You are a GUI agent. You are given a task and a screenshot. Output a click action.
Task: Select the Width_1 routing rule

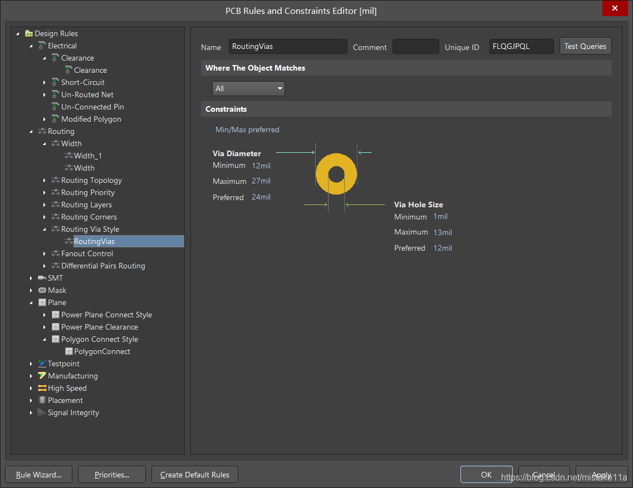coord(88,156)
